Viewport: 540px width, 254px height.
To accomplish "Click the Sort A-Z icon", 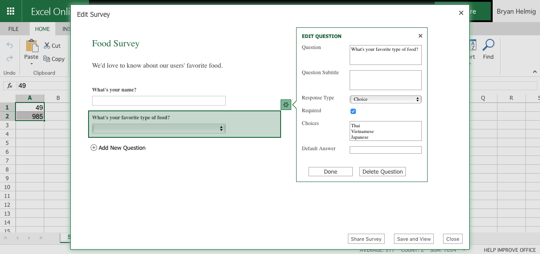I will 472,45.
